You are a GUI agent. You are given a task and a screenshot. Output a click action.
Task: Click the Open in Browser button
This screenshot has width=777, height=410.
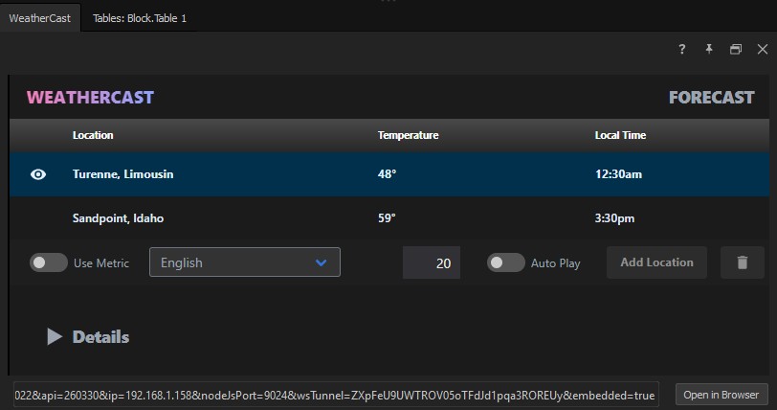[721, 395]
